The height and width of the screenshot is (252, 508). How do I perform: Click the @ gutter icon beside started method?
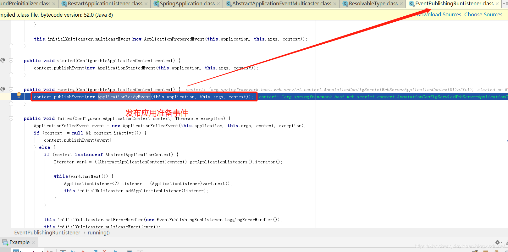[3, 60]
